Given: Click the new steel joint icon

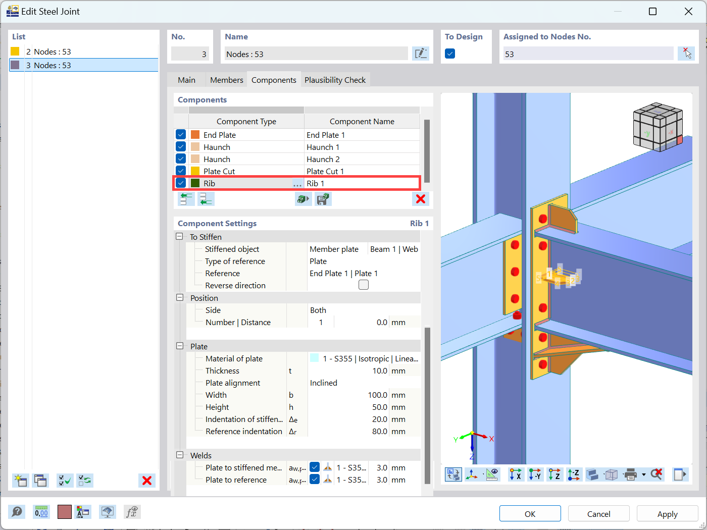Looking at the screenshot, I should point(20,481).
